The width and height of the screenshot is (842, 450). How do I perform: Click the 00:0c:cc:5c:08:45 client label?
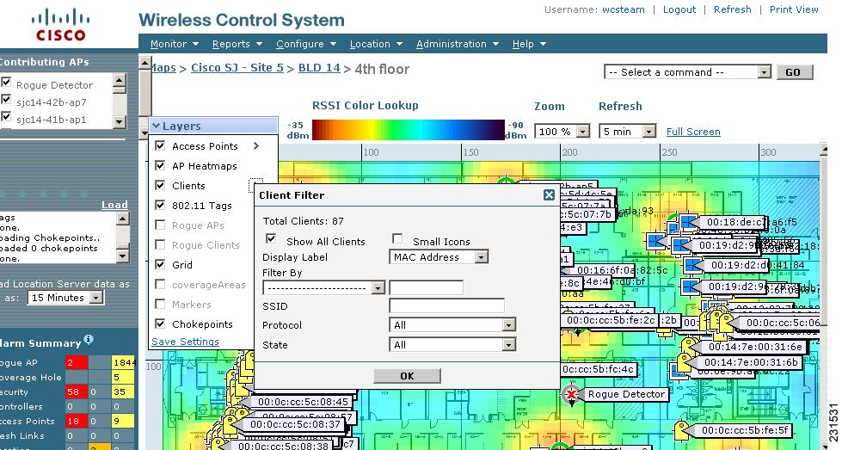pos(303,402)
